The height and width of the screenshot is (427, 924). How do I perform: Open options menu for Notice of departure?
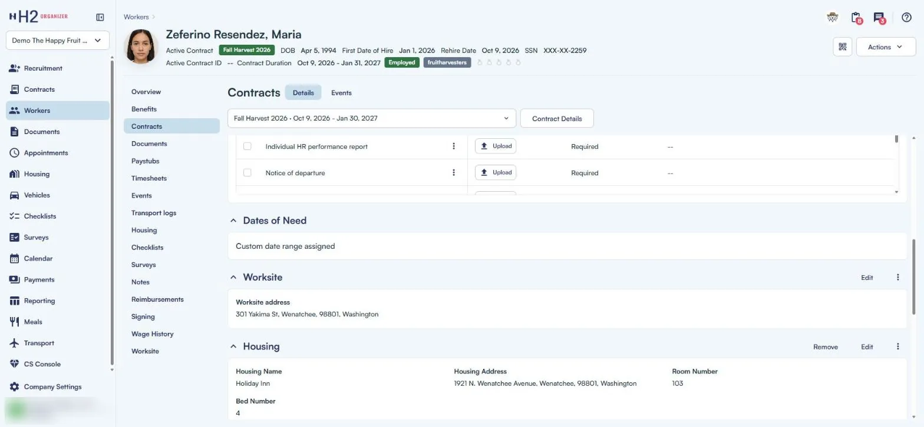coord(454,172)
